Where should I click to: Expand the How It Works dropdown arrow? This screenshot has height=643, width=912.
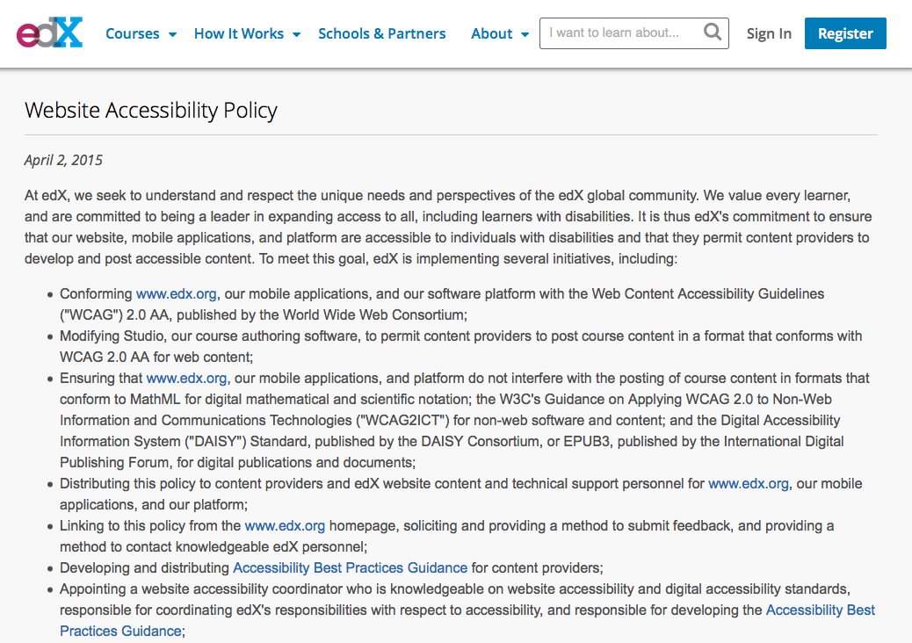click(x=297, y=34)
